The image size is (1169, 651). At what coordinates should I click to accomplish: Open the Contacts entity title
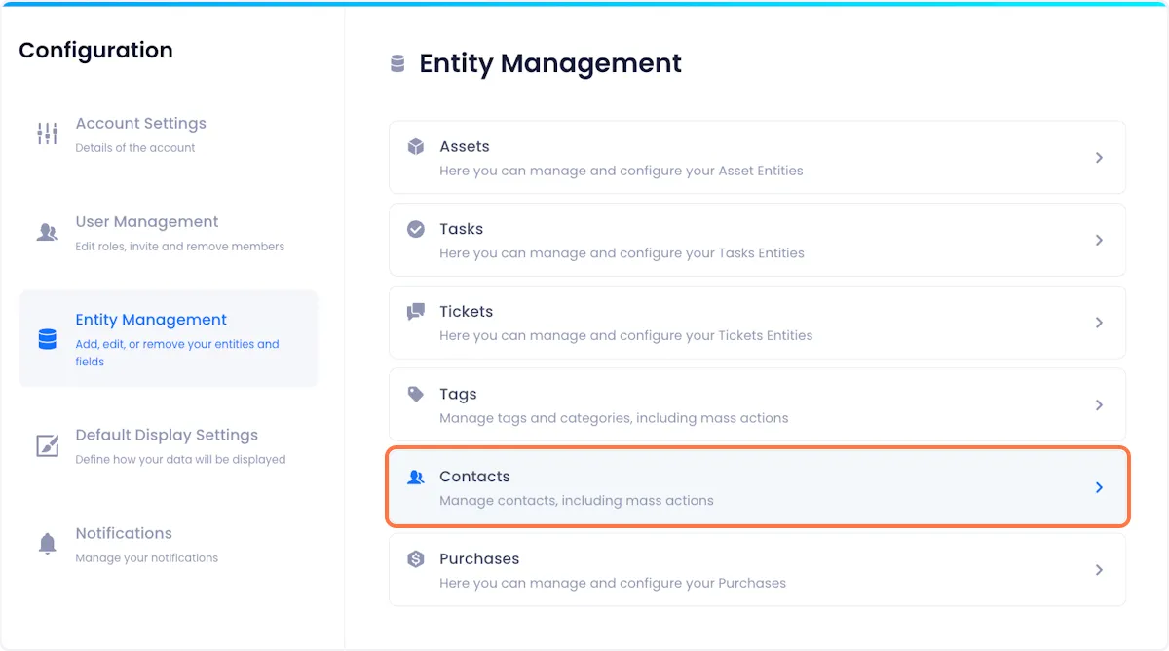click(x=475, y=477)
